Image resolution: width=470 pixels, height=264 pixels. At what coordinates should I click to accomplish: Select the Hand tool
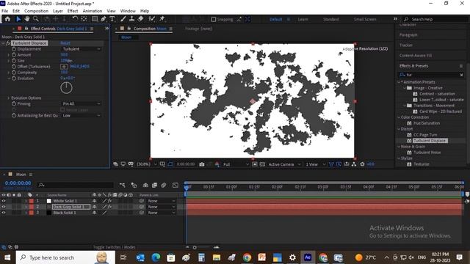tap(27, 19)
